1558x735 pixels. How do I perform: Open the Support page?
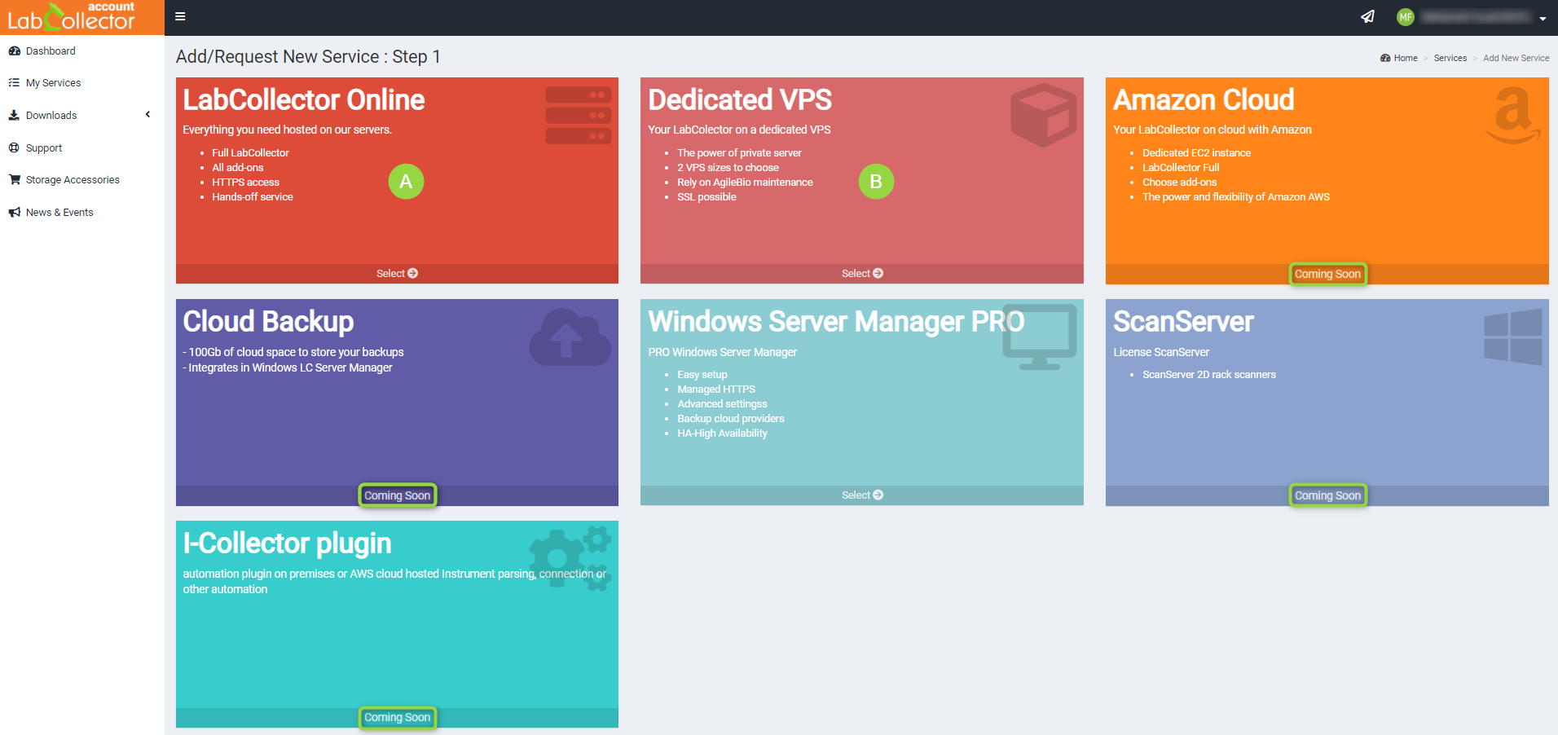click(44, 148)
